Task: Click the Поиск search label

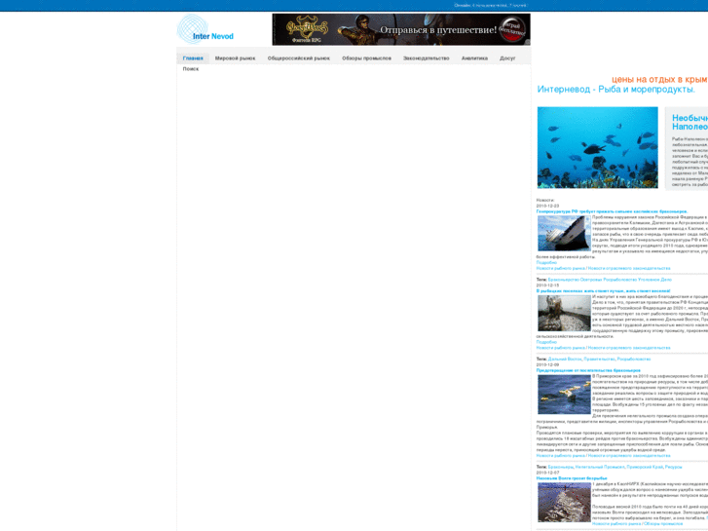Action: pyautogui.click(x=191, y=69)
